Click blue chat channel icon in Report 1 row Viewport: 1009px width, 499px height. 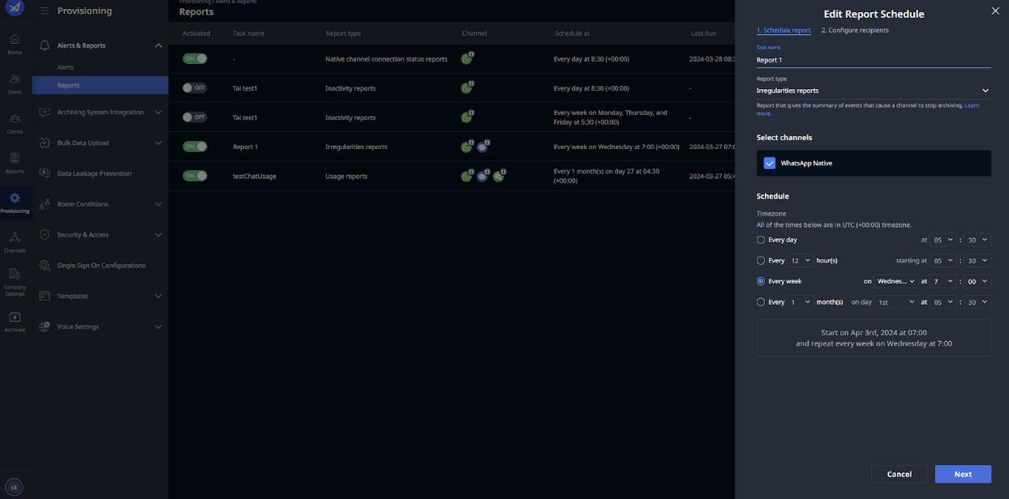pos(483,147)
